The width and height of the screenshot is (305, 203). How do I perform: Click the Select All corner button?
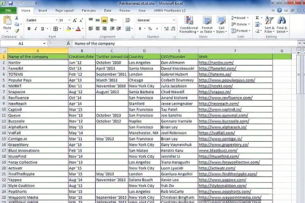coord(4,51)
